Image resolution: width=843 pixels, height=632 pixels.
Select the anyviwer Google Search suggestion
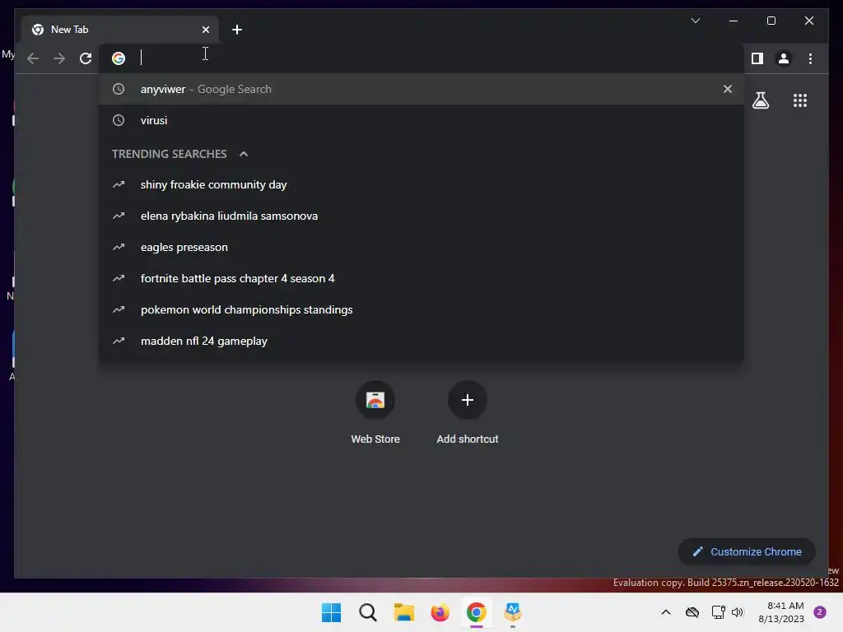[x=421, y=89]
